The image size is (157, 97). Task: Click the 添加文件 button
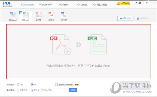[125, 18]
